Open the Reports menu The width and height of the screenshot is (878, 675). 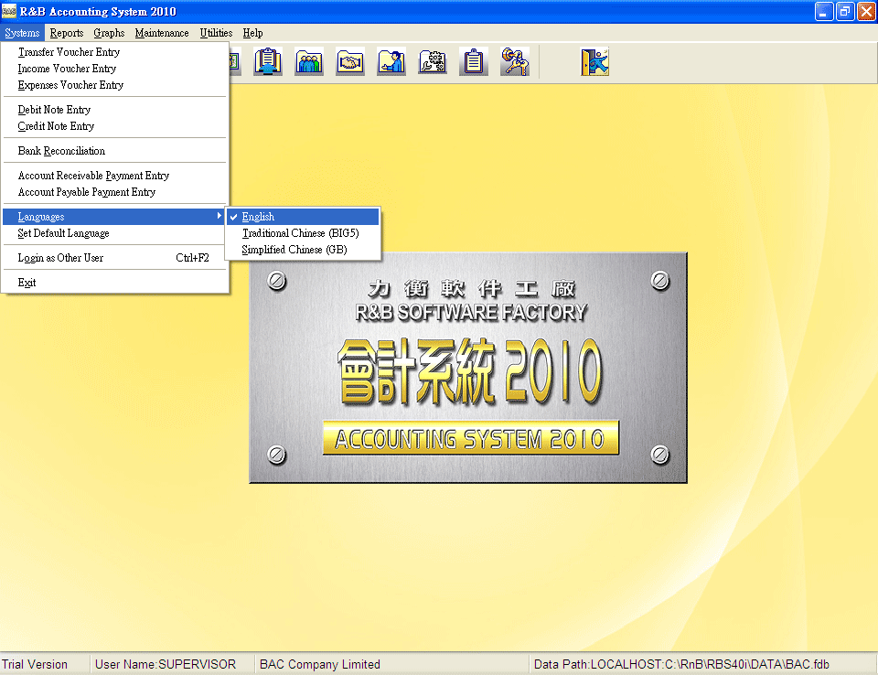67,33
